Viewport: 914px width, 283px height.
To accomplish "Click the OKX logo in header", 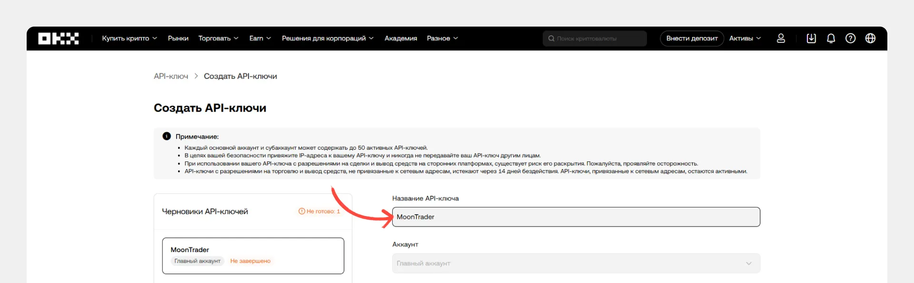I will point(58,38).
